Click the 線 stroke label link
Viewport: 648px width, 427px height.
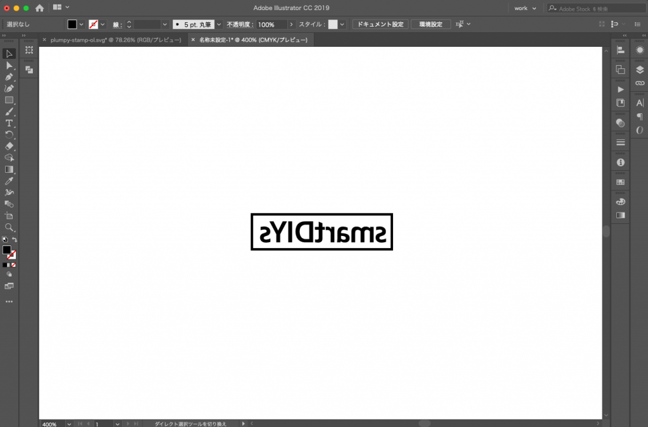(x=117, y=25)
